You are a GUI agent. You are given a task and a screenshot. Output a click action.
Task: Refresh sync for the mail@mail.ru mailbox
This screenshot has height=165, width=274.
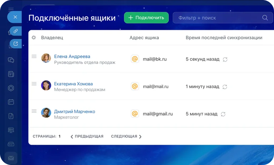coord(225,87)
